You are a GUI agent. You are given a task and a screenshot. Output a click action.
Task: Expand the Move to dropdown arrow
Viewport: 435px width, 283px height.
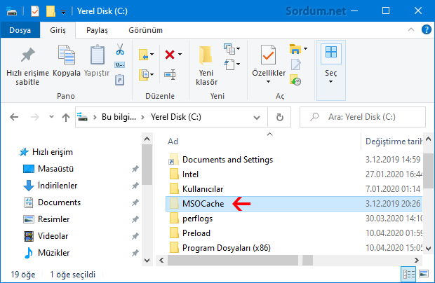click(152, 54)
